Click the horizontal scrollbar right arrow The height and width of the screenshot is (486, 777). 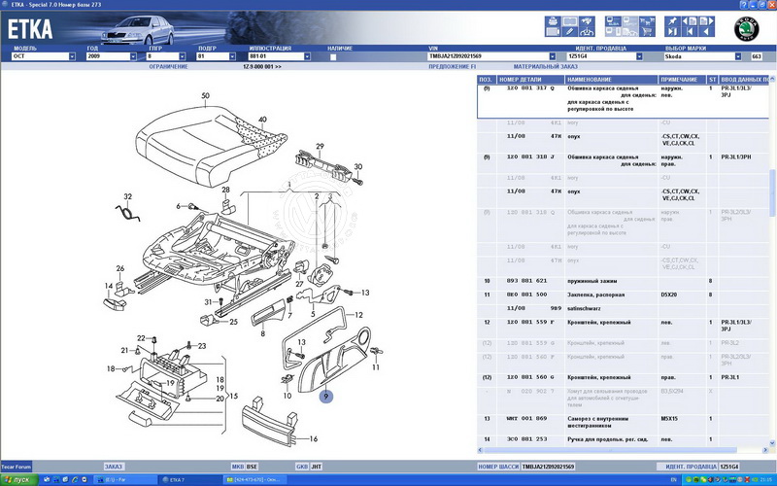point(765,450)
